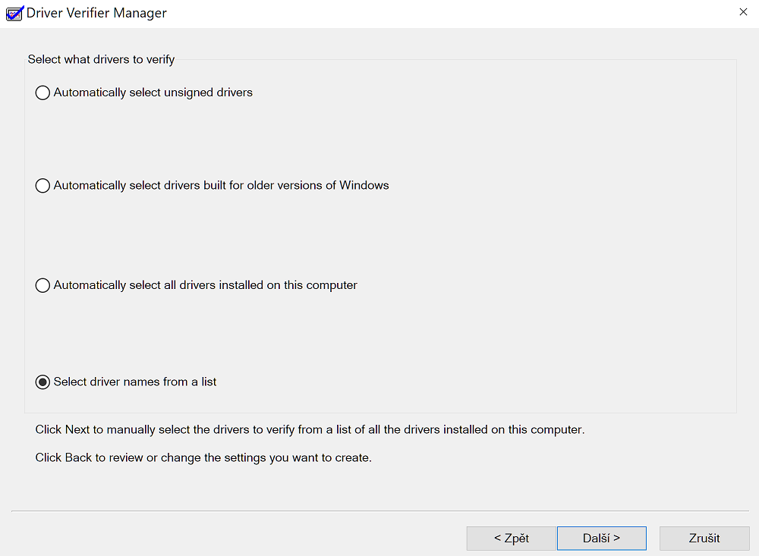
Task: Cancel the wizard with Zrušit
Action: [x=704, y=539]
